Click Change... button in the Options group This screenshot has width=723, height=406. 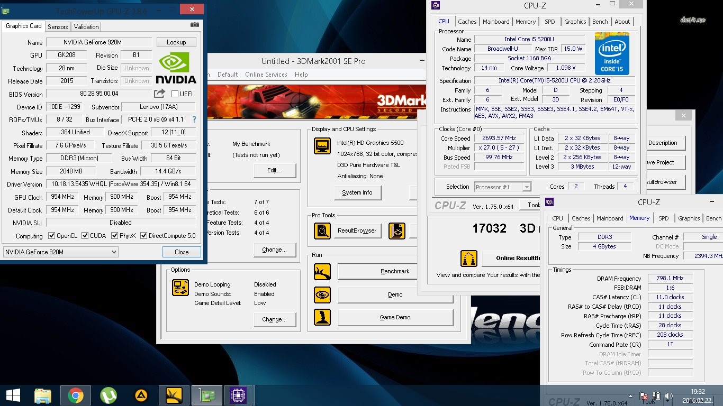tap(274, 319)
